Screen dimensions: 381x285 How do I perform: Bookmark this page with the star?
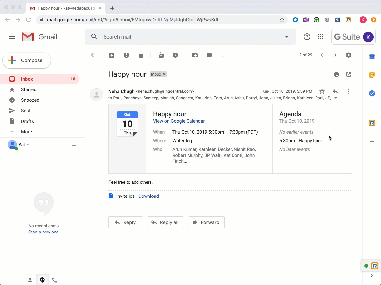pyautogui.click(x=282, y=20)
